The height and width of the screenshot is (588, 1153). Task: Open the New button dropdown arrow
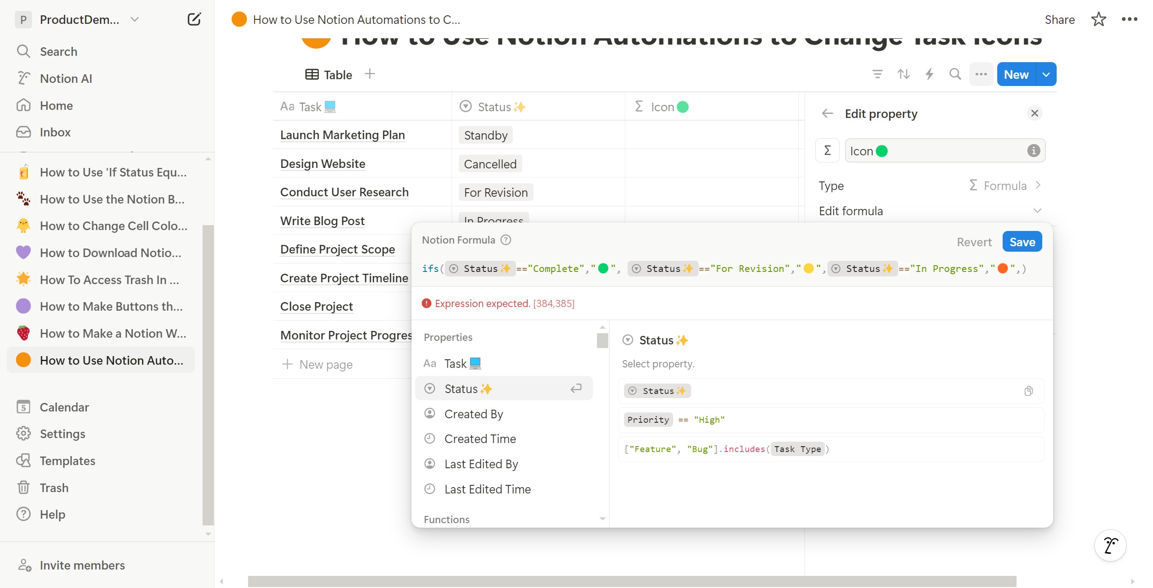[1047, 74]
